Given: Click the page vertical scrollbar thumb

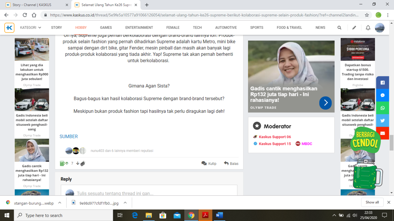Looking at the screenshot, I should click(x=392, y=143).
